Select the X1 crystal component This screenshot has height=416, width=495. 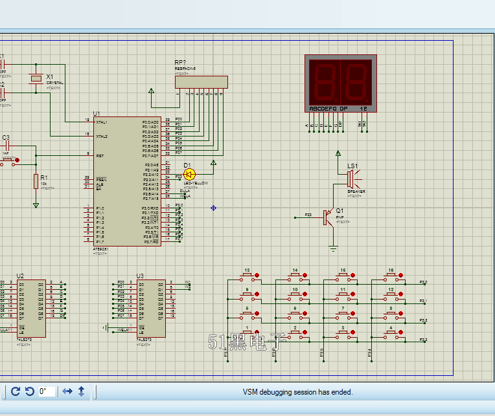[36, 80]
